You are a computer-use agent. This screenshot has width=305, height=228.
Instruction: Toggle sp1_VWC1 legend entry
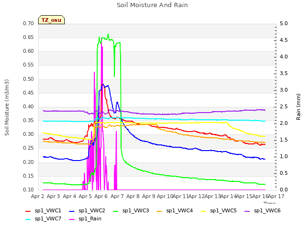click(x=43, y=211)
